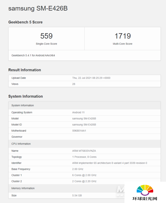Click the Topology row label

point(17,157)
